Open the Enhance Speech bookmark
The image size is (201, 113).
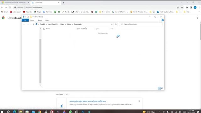tap(80, 12)
